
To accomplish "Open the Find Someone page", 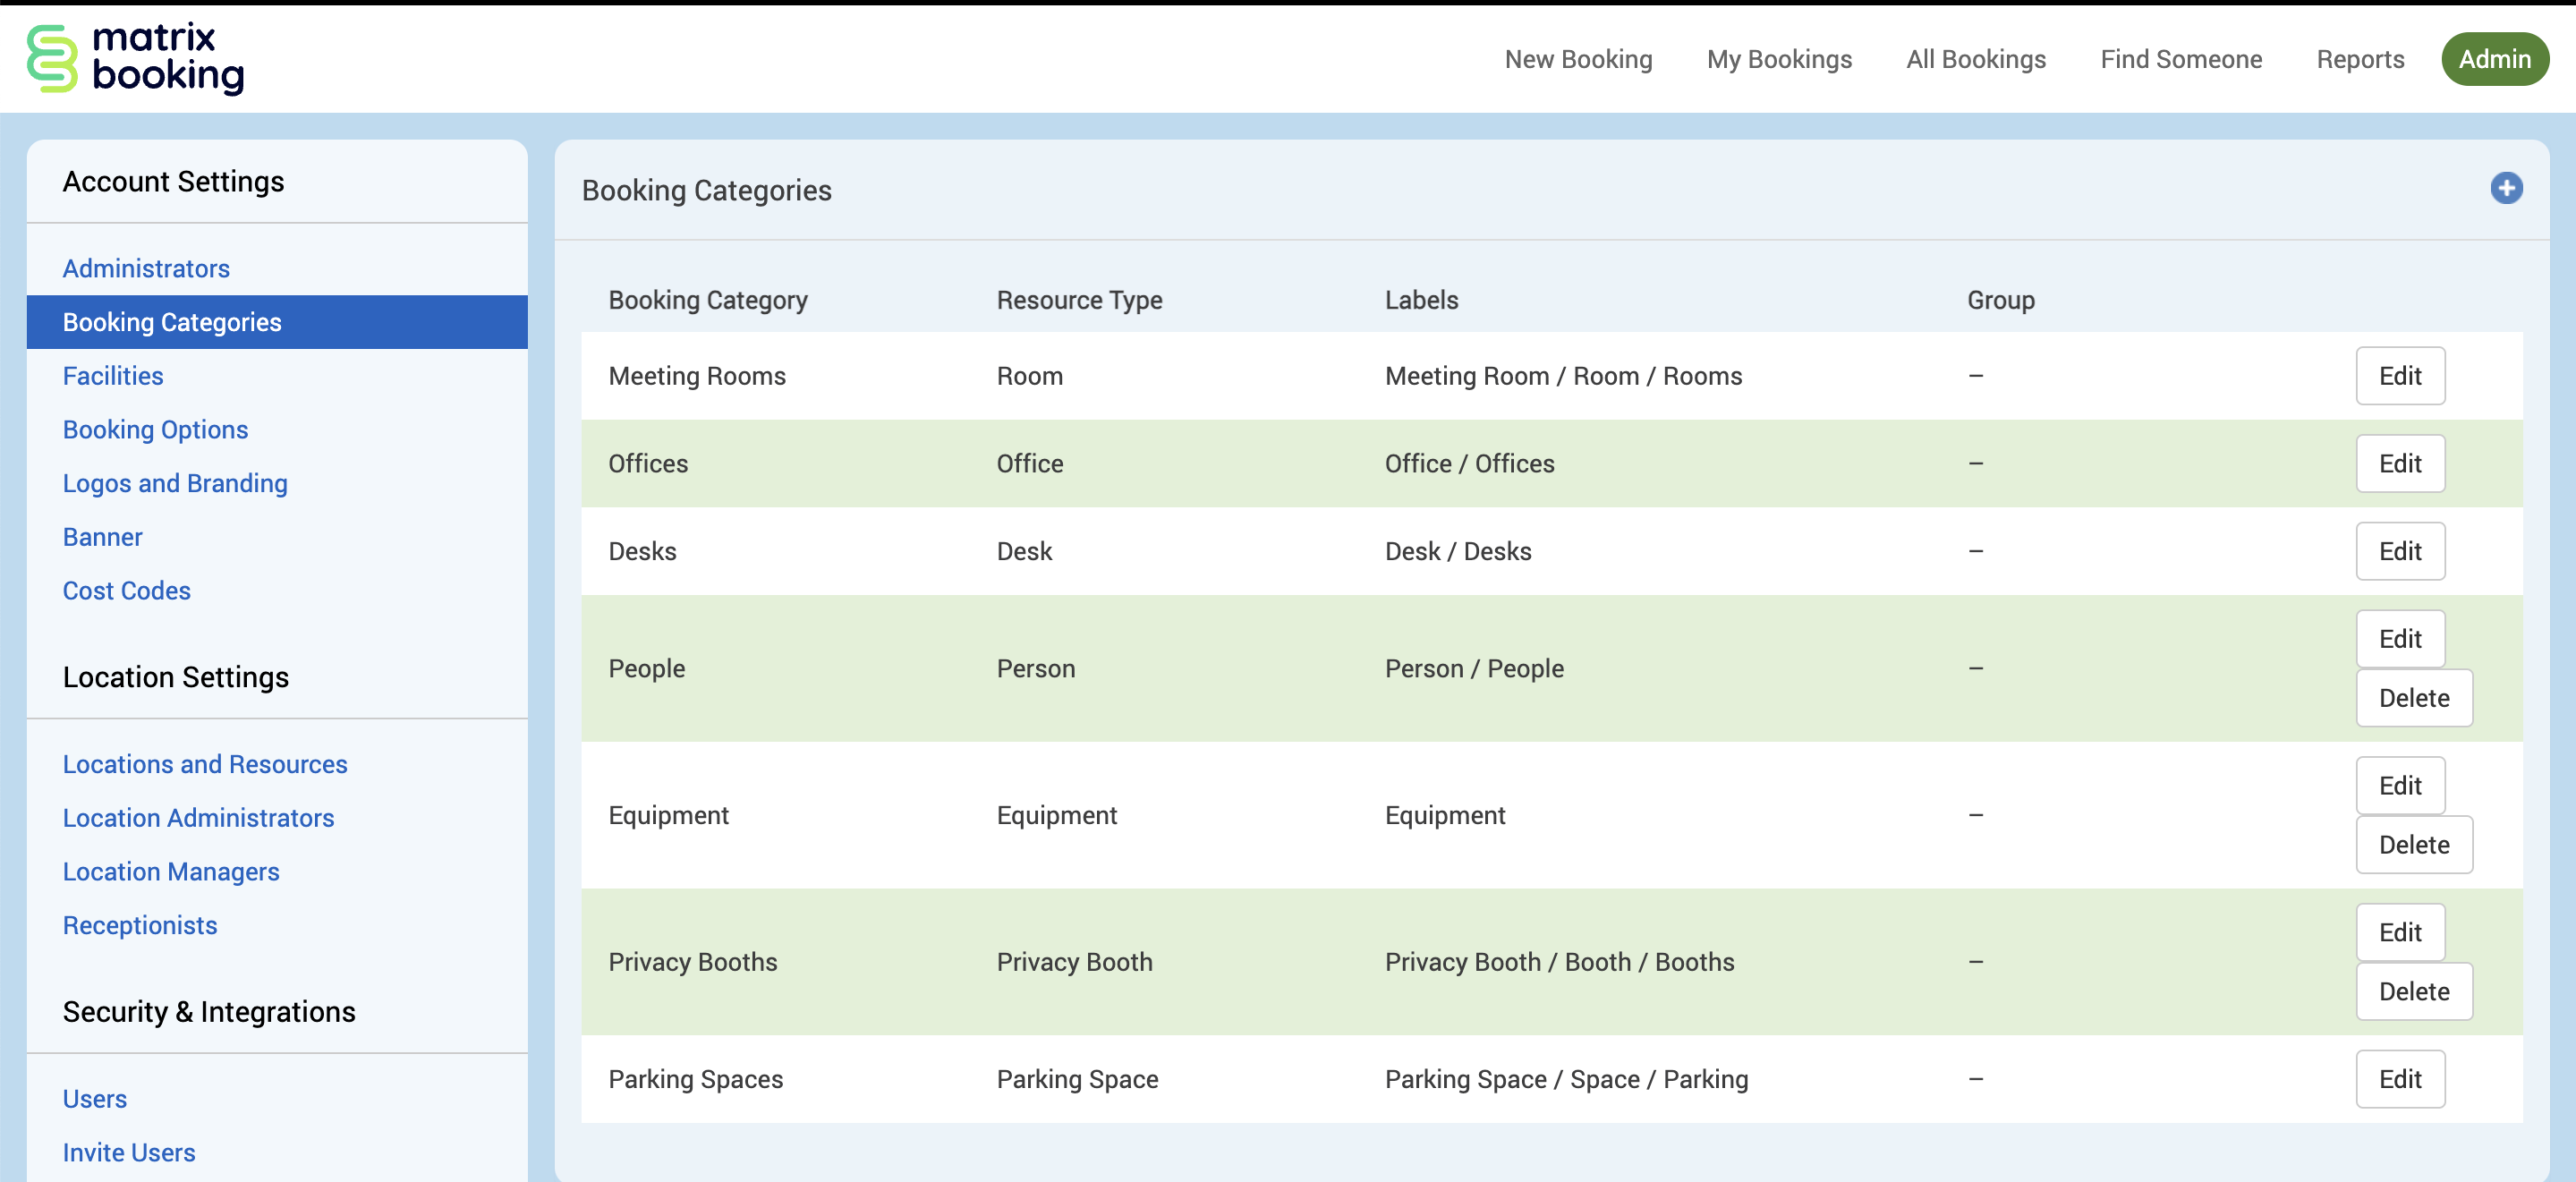I will (x=2181, y=59).
